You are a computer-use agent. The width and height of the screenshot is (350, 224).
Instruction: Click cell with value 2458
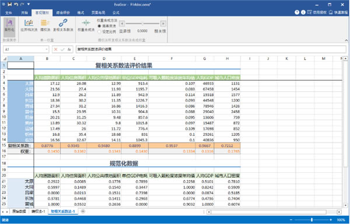(x=228, y=112)
